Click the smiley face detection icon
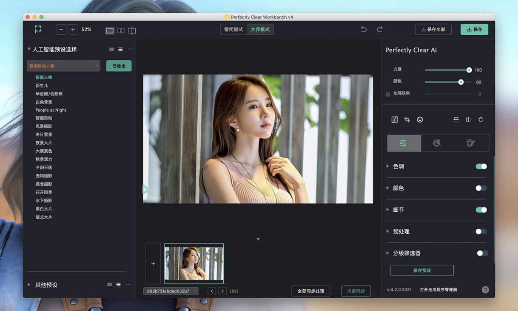Image resolution: width=518 pixels, height=311 pixels. pos(420,120)
